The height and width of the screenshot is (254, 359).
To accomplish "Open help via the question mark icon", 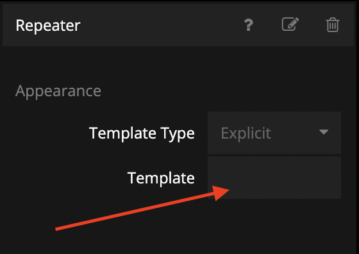I will [249, 25].
